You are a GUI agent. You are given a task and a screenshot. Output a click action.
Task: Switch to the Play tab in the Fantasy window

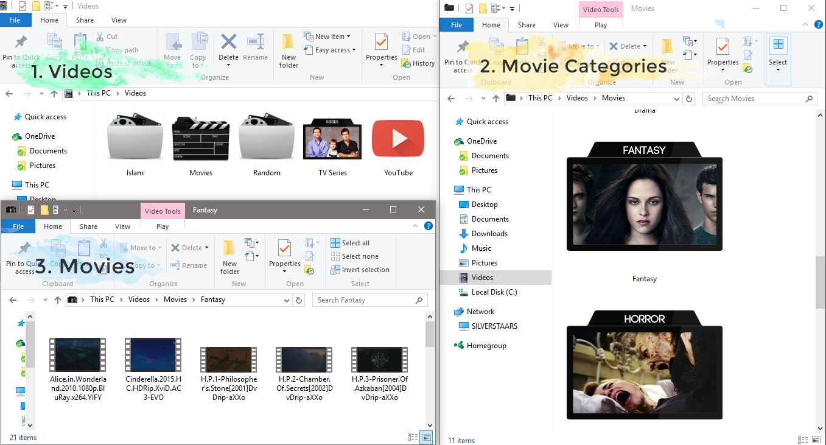[163, 226]
